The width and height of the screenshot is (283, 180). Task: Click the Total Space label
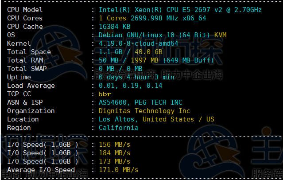[29, 52]
